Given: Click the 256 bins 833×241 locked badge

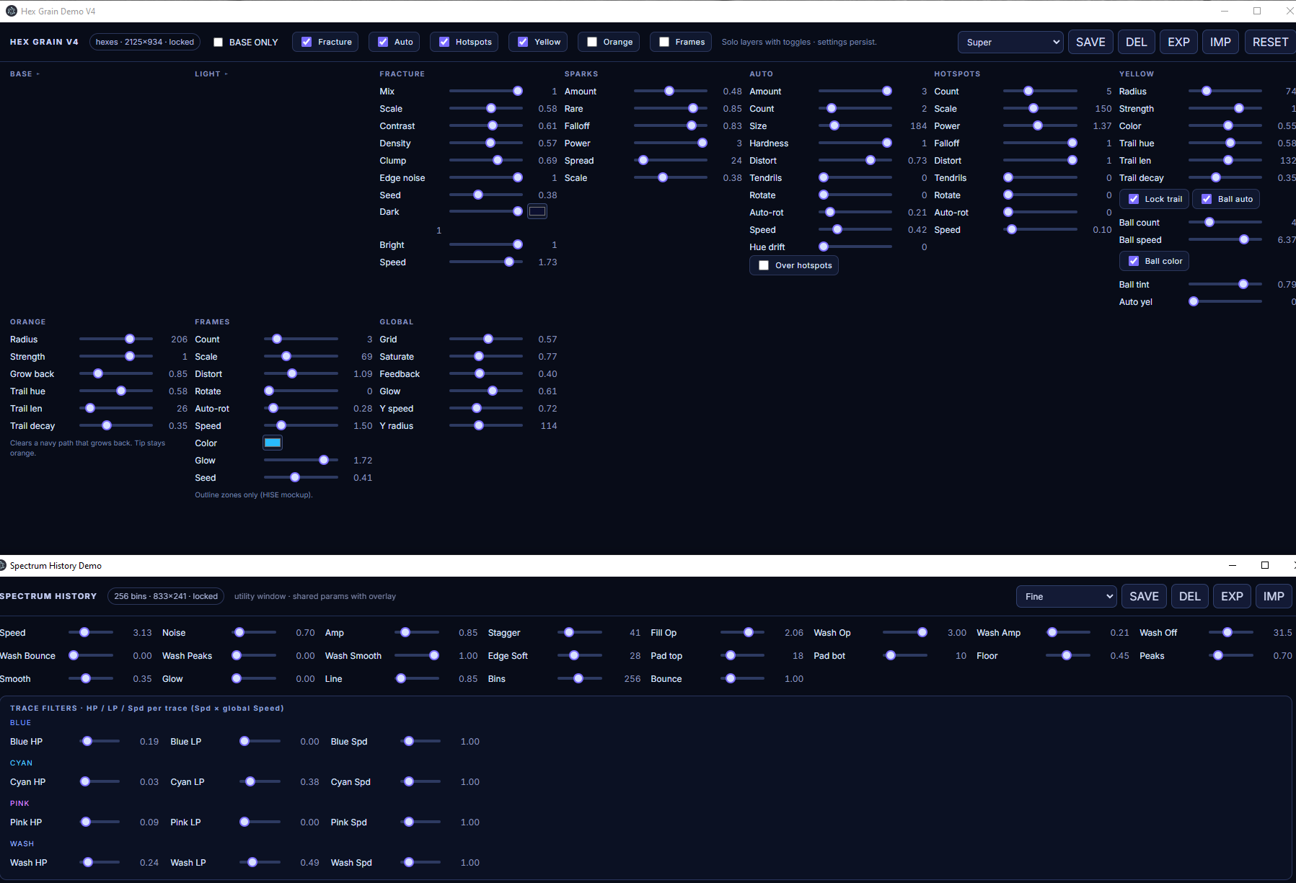Looking at the screenshot, I should coord(166,596).
